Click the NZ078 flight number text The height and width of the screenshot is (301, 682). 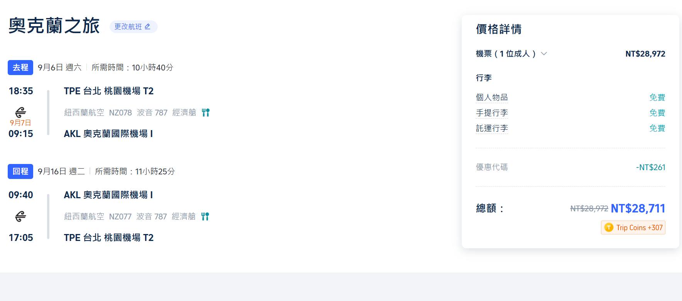pyautogui.click(x=120, y=112)
